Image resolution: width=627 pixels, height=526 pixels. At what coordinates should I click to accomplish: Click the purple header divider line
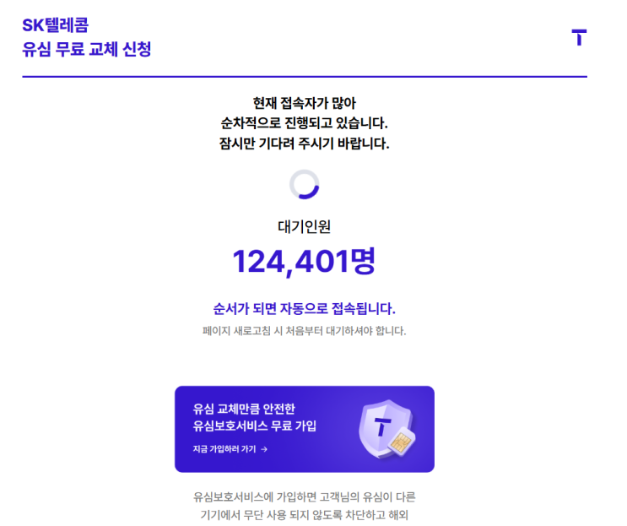click(x=305, y=76)
